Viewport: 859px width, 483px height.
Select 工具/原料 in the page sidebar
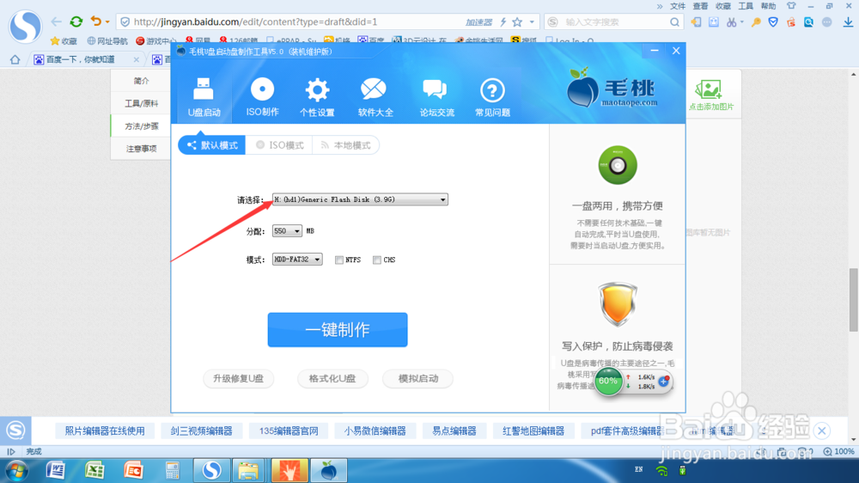142,103
